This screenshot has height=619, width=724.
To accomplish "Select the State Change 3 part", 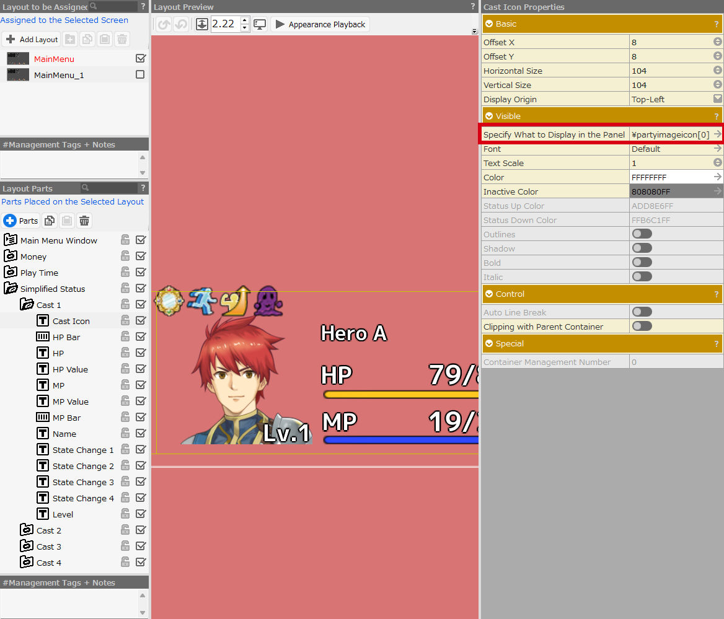I will [x=82, y=482].
